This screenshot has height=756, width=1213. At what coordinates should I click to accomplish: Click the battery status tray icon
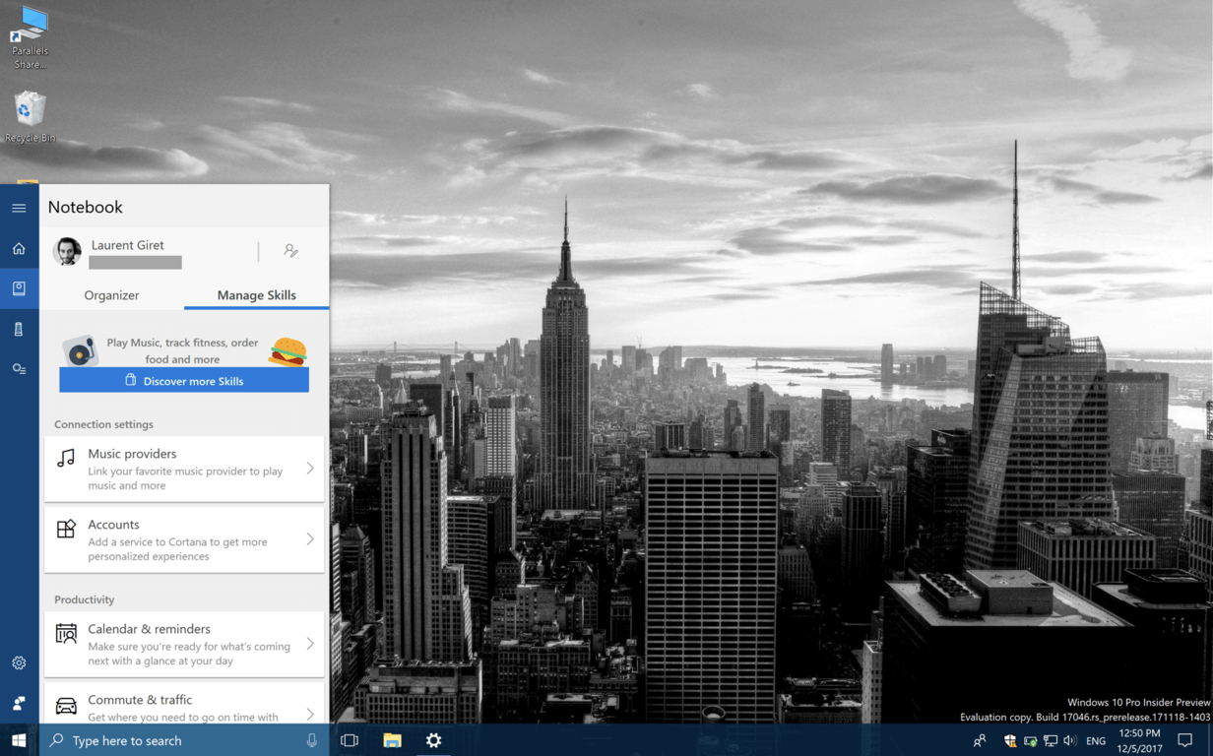[x=1030, y=740]
